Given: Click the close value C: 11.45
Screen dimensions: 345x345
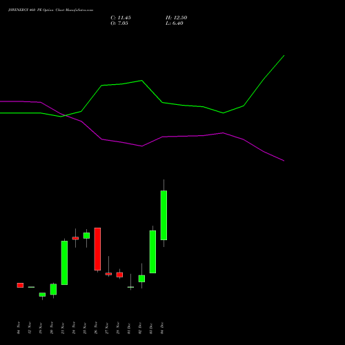Looking at the screenshot, I should [121, 18].
